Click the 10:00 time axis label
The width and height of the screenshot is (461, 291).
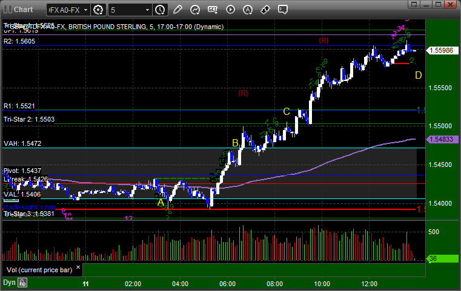tap(322, 284)
